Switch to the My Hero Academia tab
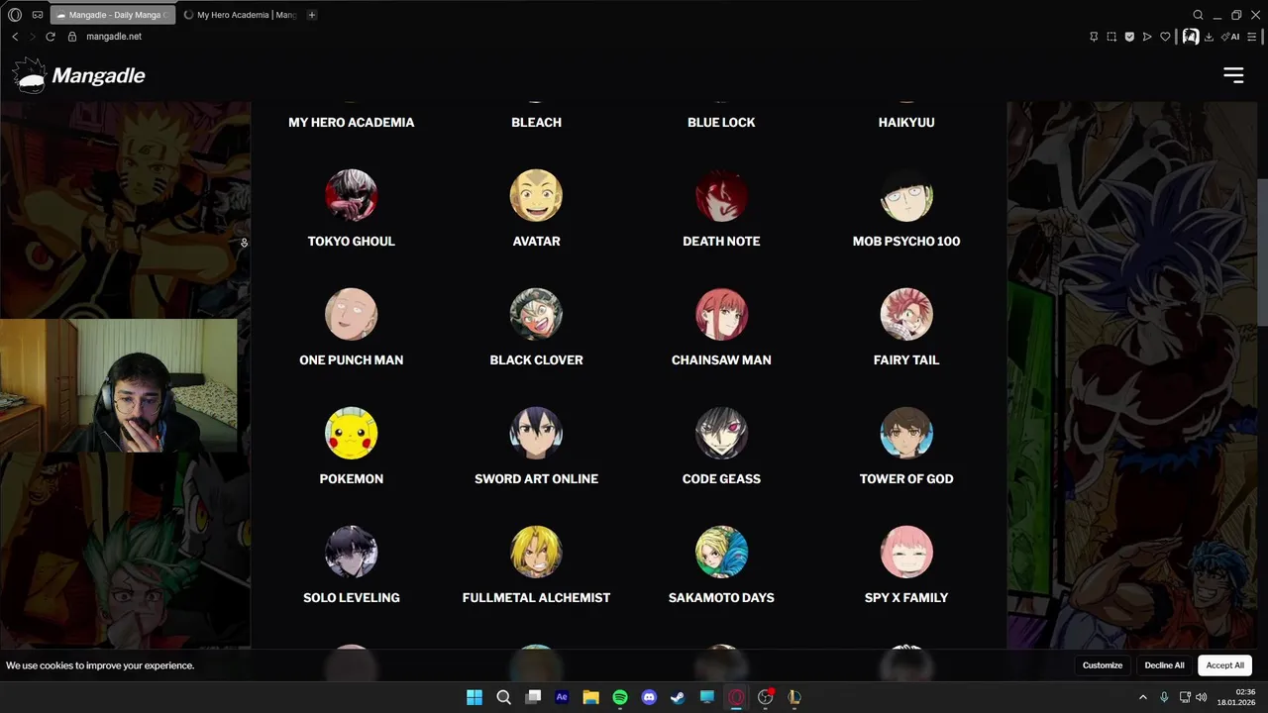The width and height of the screenshot is (1268, 713). click(240, 15)
